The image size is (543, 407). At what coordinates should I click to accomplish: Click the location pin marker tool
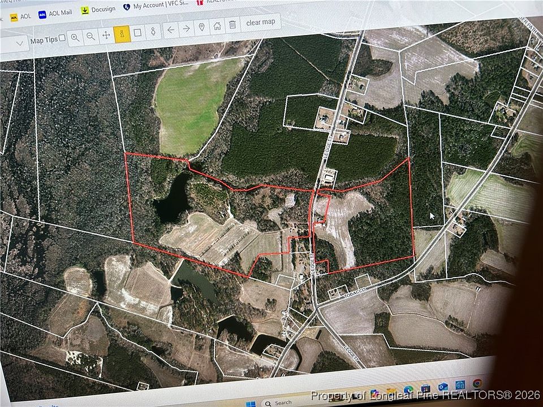201,27
